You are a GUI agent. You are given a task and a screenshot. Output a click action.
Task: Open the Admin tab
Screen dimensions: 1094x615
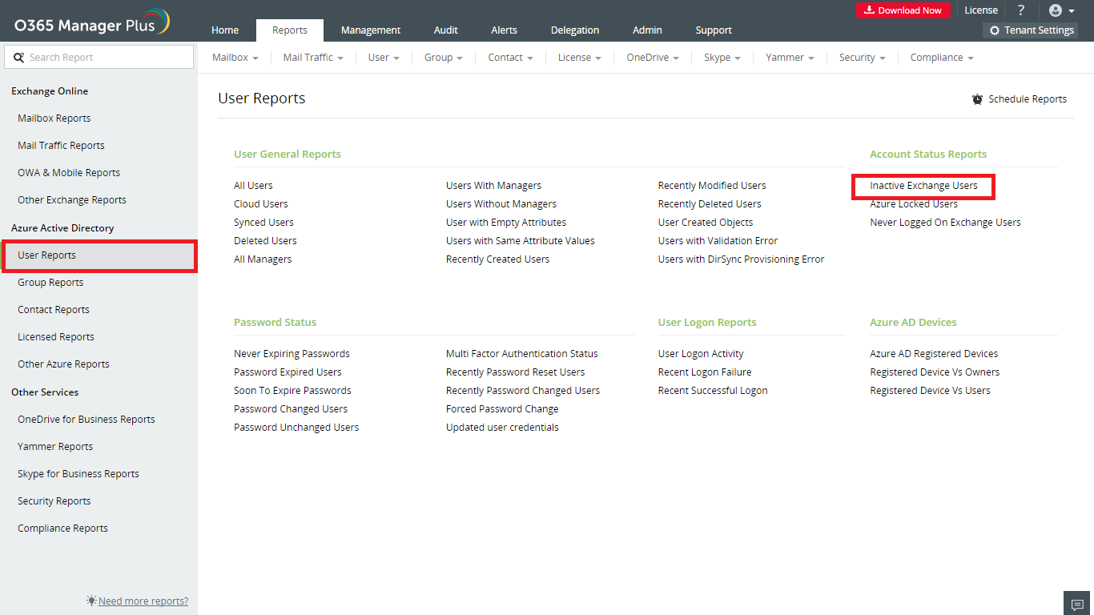click(647, 30)
